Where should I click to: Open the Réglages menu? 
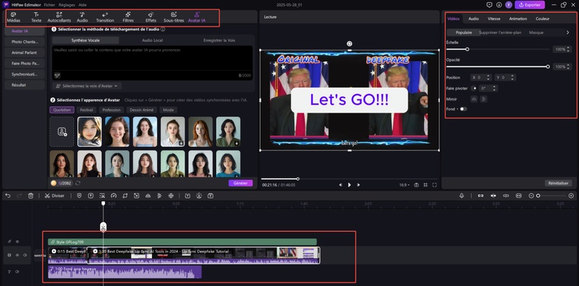(x=67, y=5)
